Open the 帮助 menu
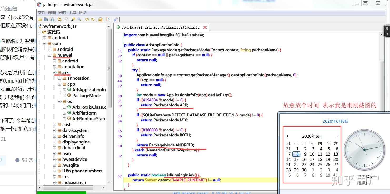This screenshot has width=390, height=194. click(82, 12)
